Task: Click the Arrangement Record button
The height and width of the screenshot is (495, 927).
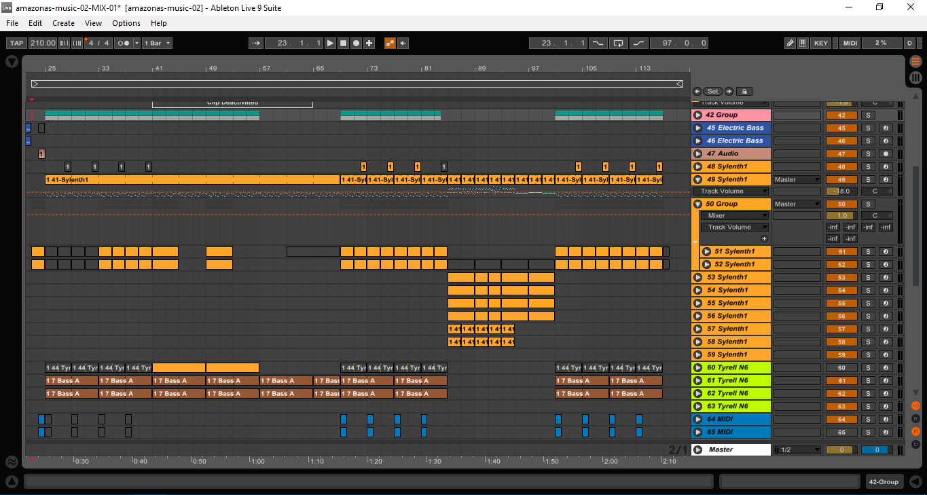Action: point(356,43)
